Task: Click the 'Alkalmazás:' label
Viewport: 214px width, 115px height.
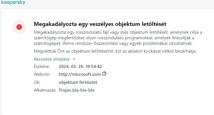Action: tap(45, 90)
